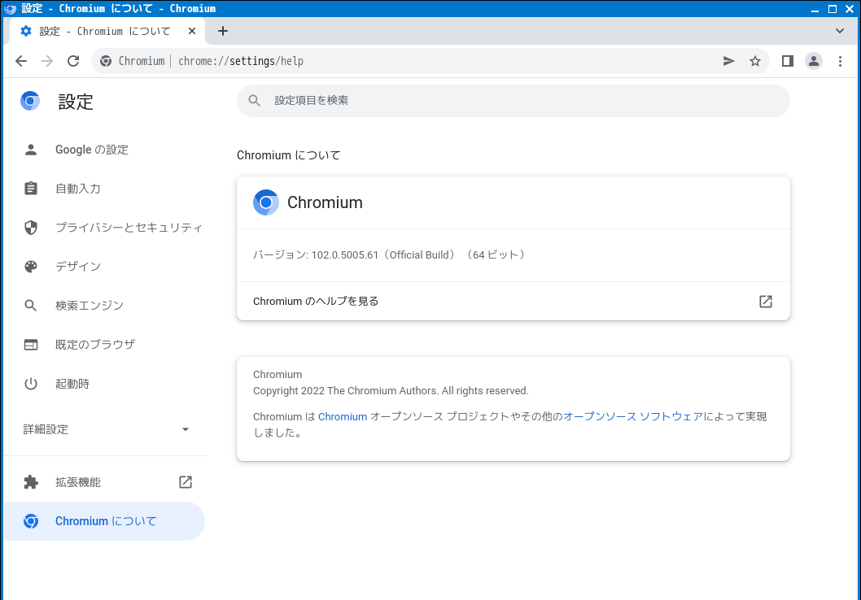861x600 pixels.
Task: Close the 設定 - Chromium について tab
Action: 191,31
